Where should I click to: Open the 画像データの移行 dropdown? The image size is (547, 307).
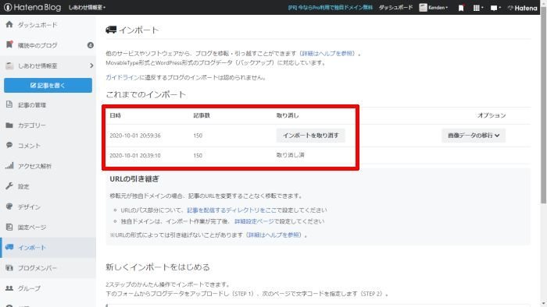click(474, 136)
